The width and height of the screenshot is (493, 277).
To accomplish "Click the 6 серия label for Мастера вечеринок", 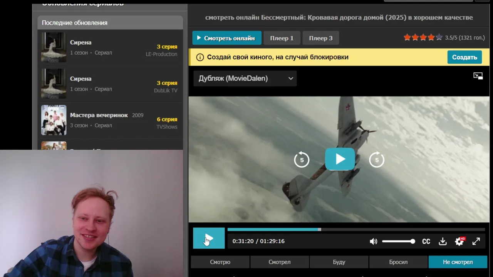I will coord(167,119).
